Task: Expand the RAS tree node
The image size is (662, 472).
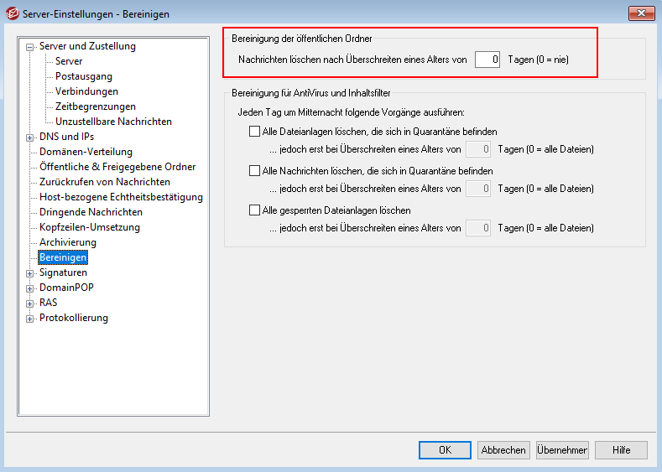Action: [30, 303]
